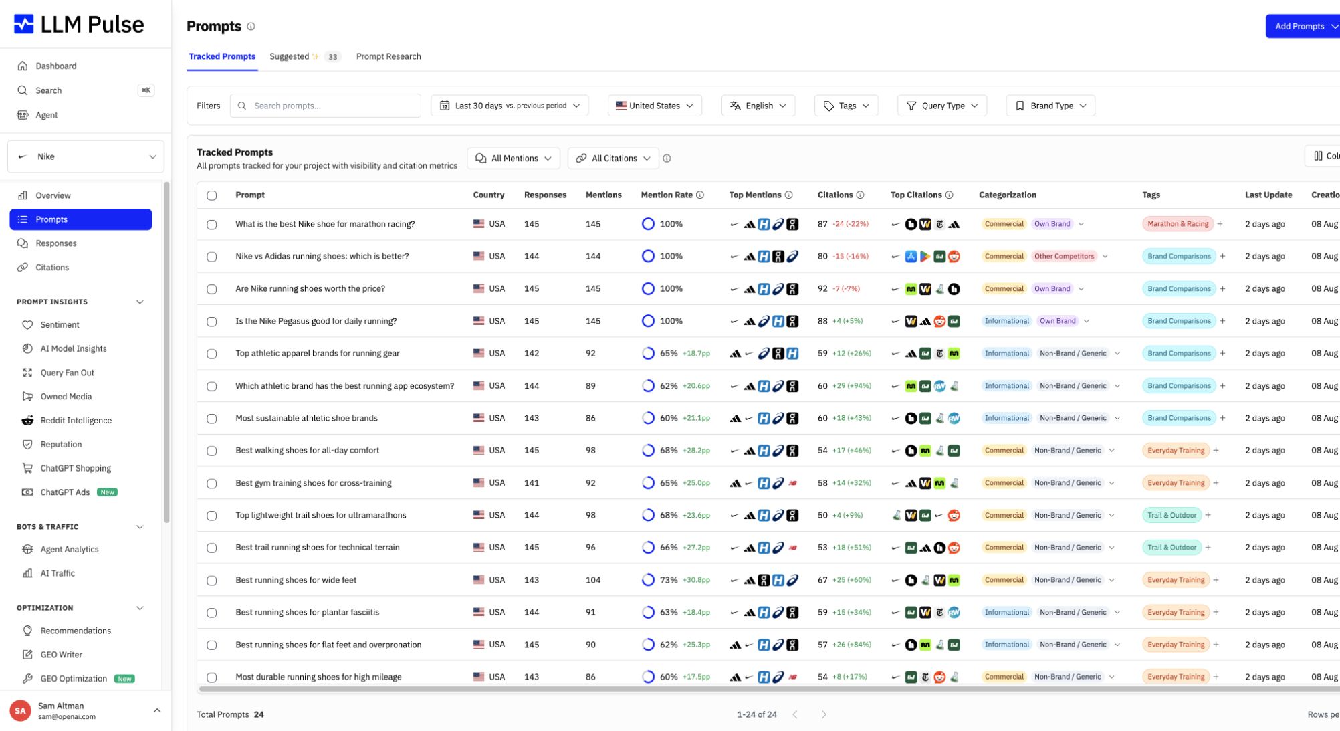
Task: Open the Query Fan Out icon
Action: [x=27, y=373]
